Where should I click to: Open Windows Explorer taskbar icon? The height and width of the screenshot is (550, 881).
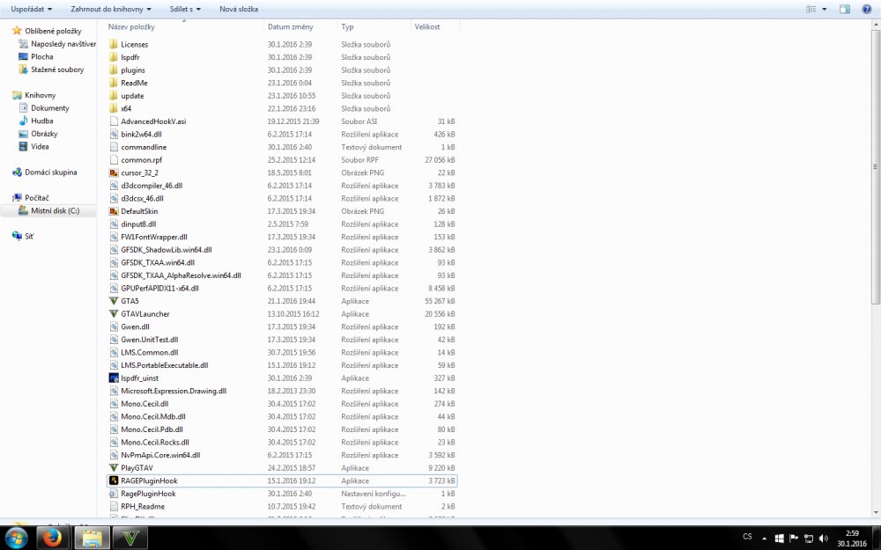(93, 539)
